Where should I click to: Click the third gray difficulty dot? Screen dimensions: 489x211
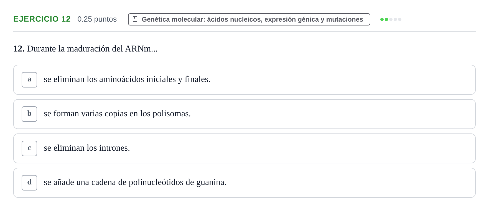[391, 19]
